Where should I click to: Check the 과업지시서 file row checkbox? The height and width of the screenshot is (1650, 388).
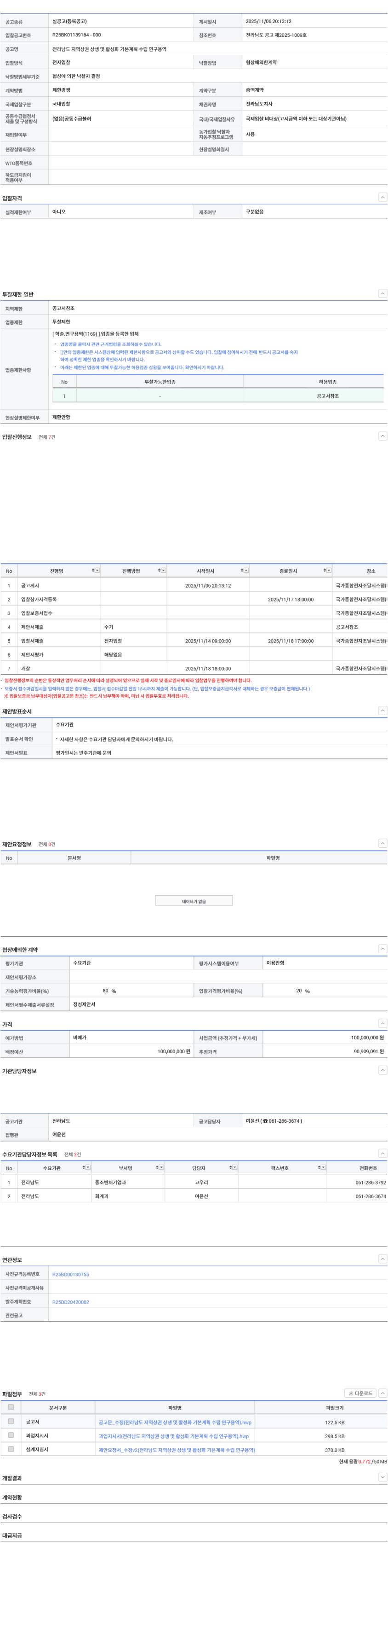(11, 1435)
